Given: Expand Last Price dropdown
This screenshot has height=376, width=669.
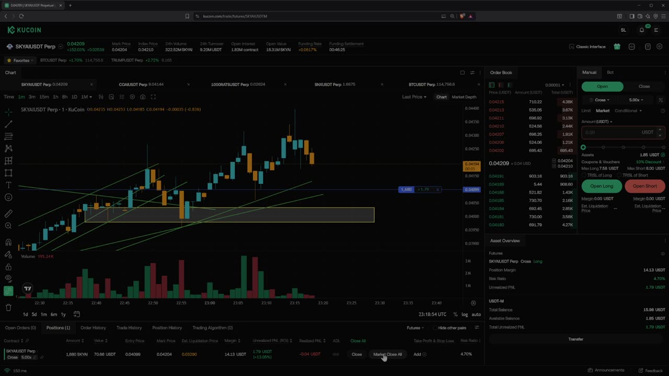Looking at the screenshot, I should 414,97.
